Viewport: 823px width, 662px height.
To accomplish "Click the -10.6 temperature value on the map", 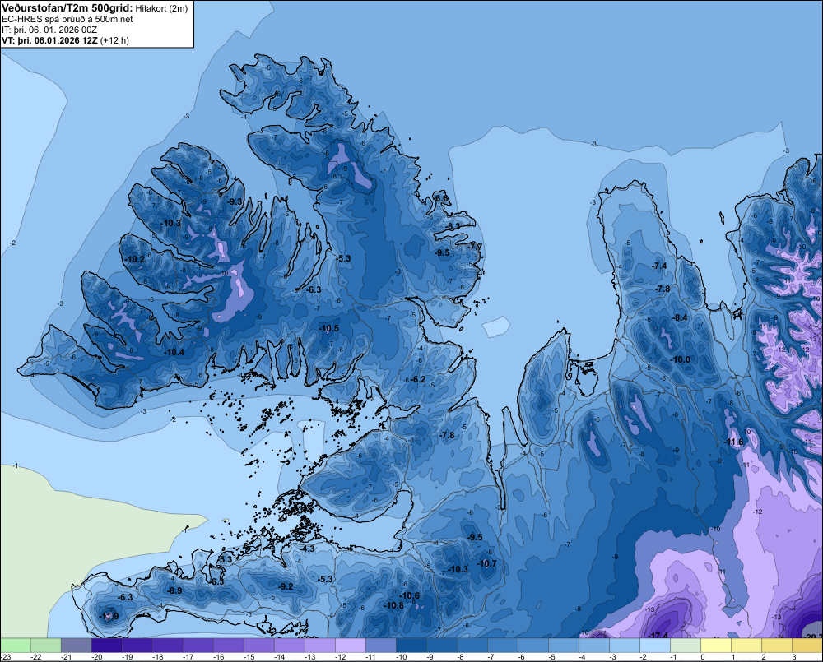I will click(x=409, y=595).
